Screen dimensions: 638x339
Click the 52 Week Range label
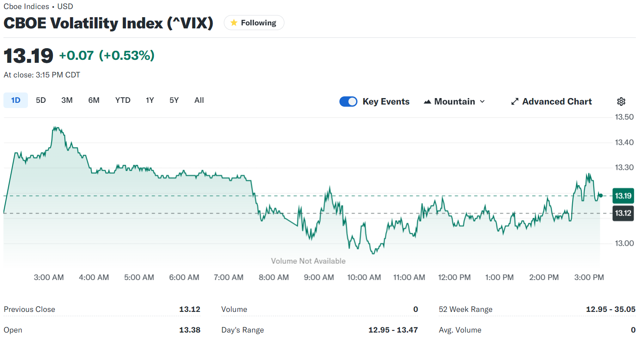click(x=466, y=309)
